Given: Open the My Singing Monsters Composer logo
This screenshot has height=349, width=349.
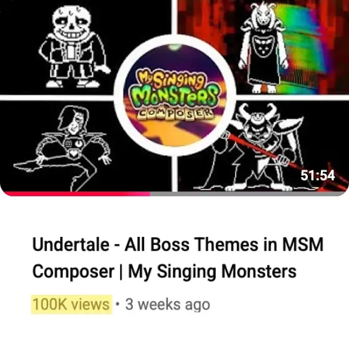Looking at the screenshot, I should (175, 95).
